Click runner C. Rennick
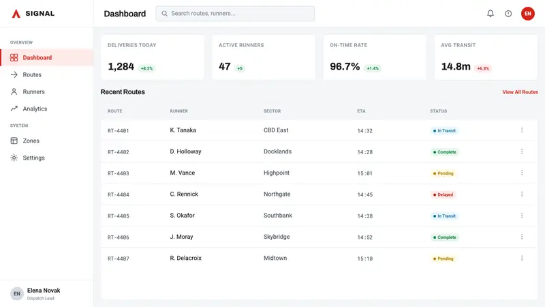 [184, 194]
